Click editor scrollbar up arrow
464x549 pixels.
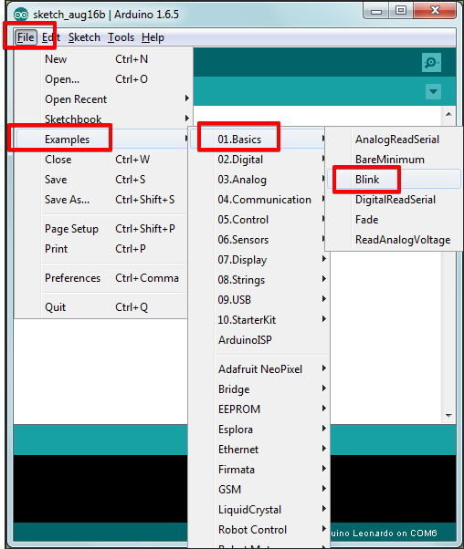pyautogui.click(x=448, y=114)
